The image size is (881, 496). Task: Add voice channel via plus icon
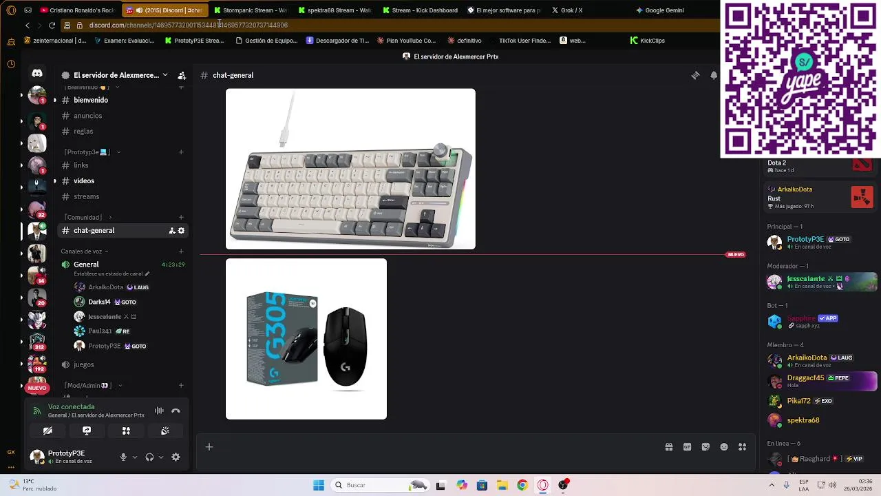[x=181, y=251]
